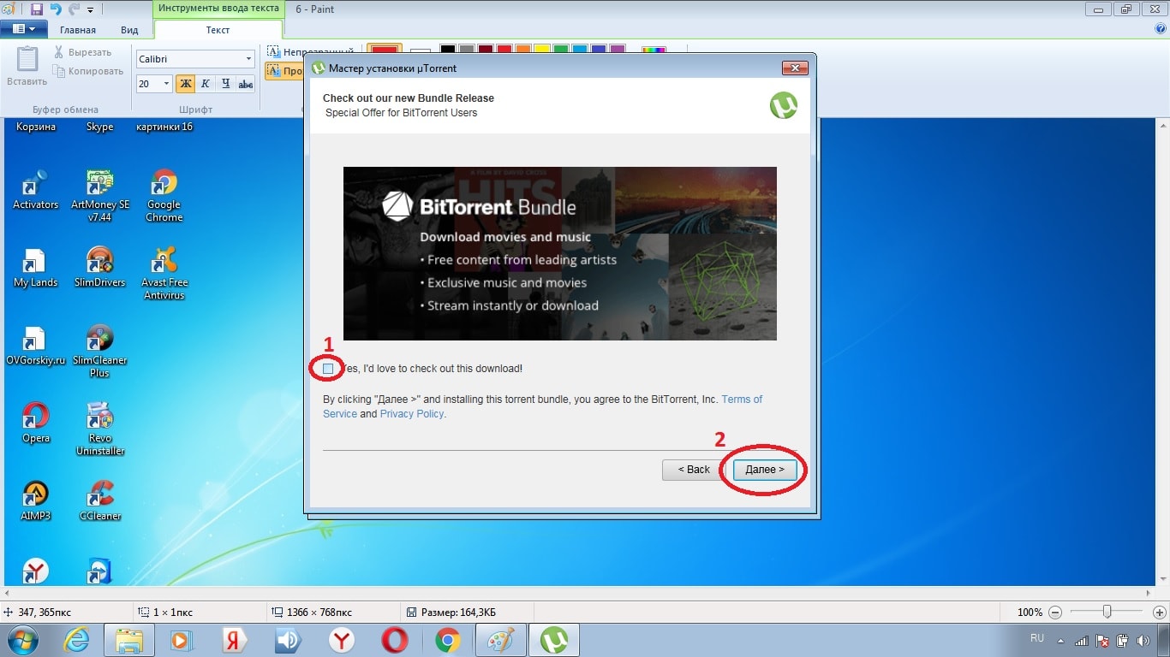Screen dimensions: 1170x657
Task: Click the Вставить paste button
Action: tap(27, 67)
